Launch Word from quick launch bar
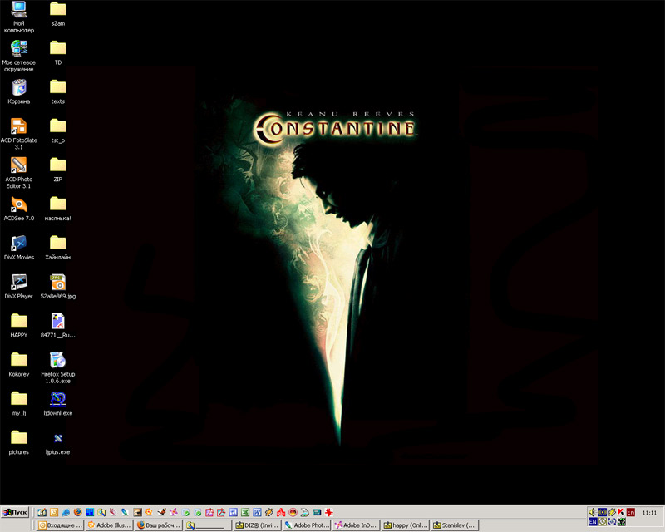 [x=257, y=513]
